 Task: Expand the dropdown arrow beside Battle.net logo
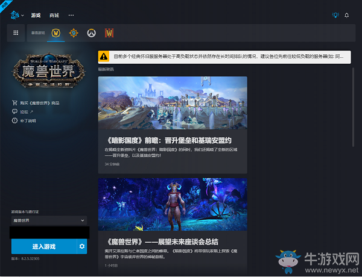[22, 16]
